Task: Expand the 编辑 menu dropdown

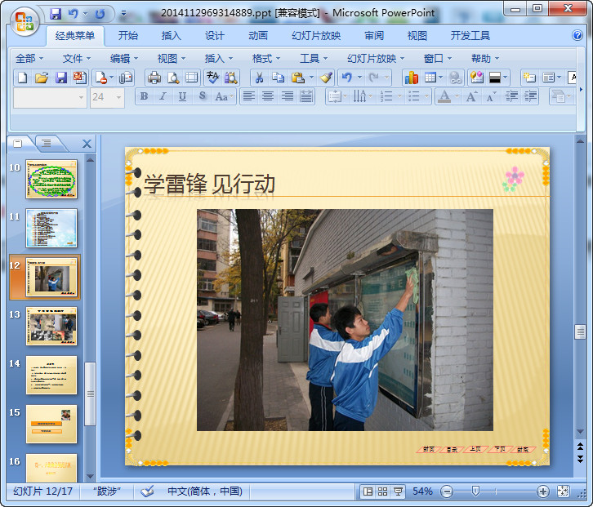Action: (x=123, y=59)
